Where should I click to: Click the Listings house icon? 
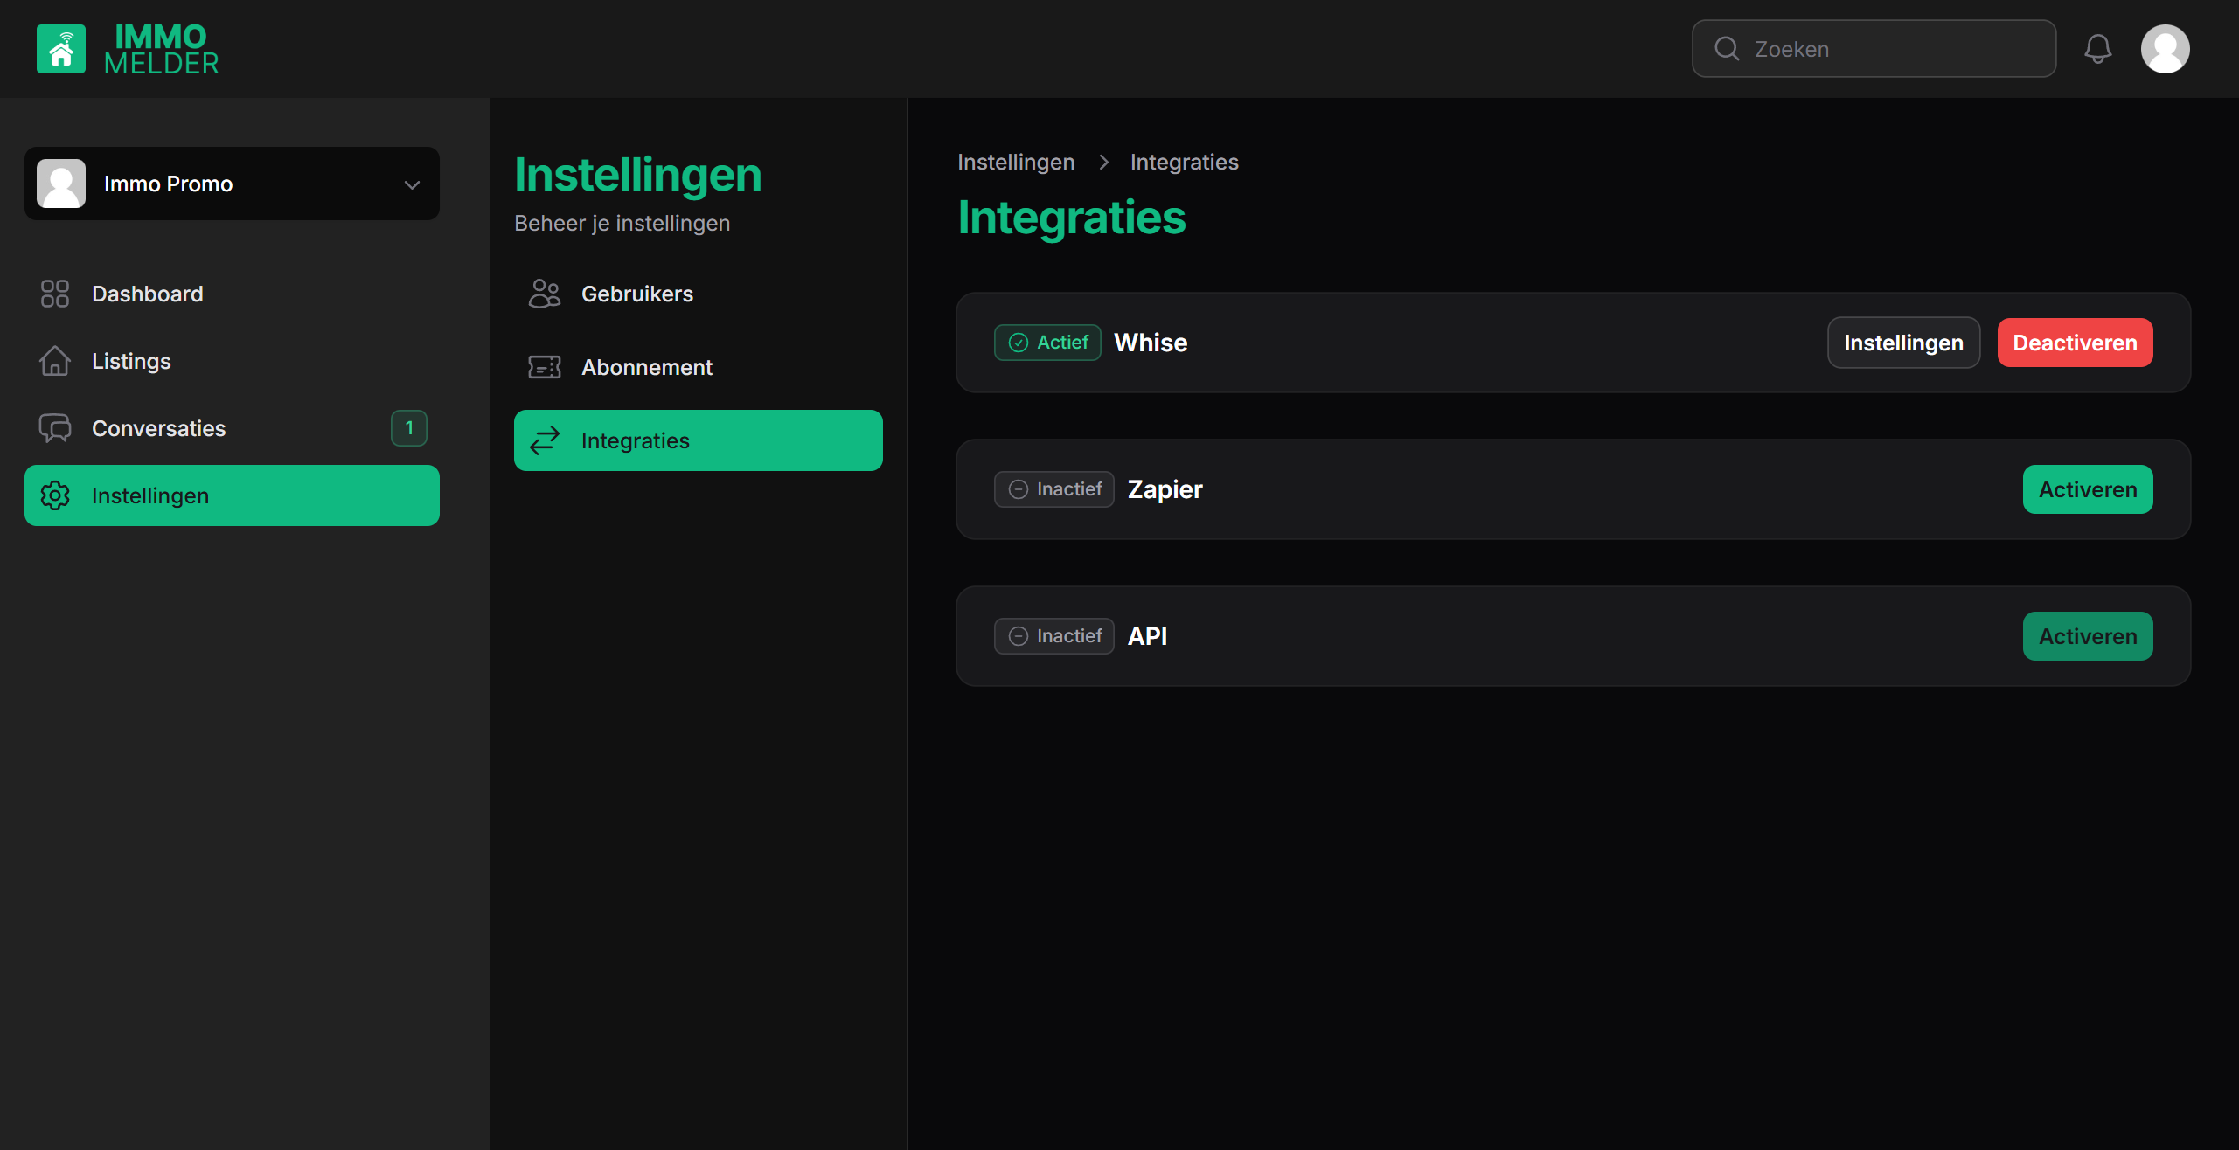pyautogui.click(x=55, y=361)
